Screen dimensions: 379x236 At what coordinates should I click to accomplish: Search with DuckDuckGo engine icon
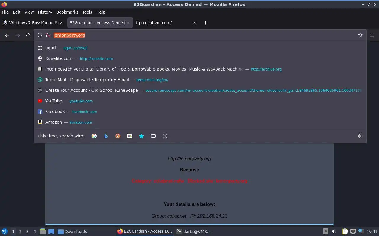click(118, 136)
